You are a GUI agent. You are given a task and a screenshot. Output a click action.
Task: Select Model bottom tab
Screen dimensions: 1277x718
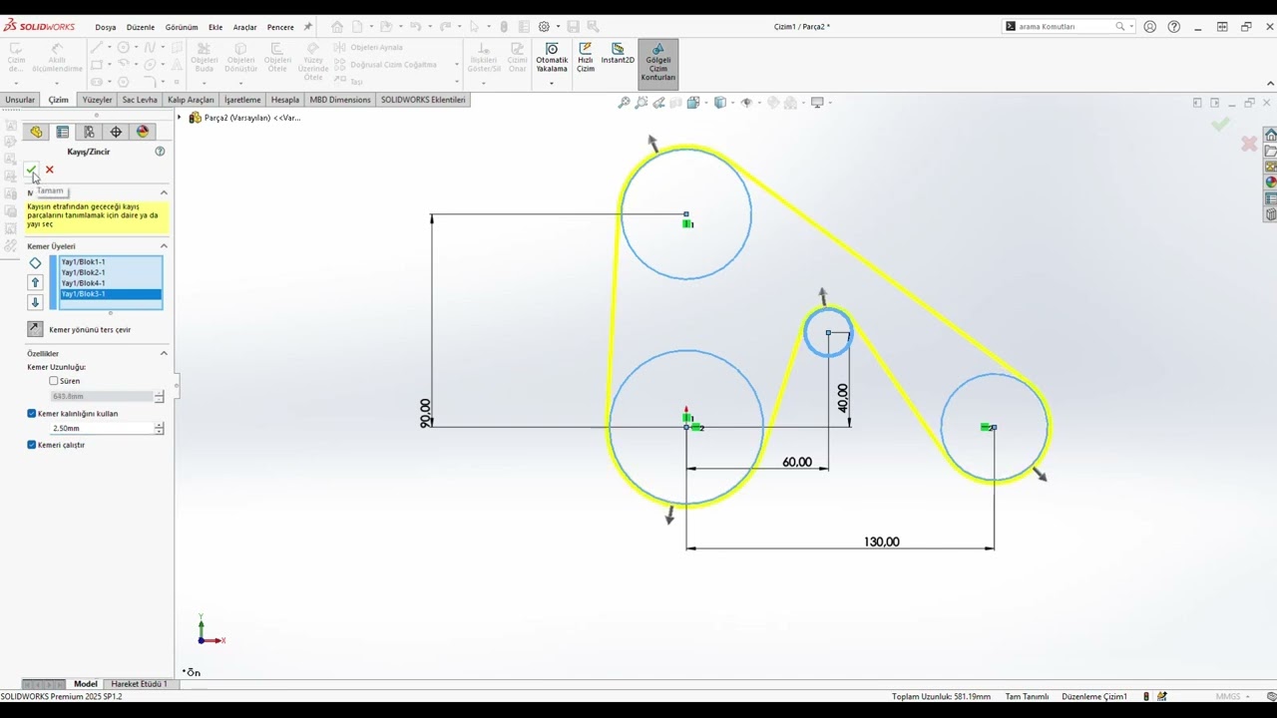pyautogui.click(x=86, y=684)
